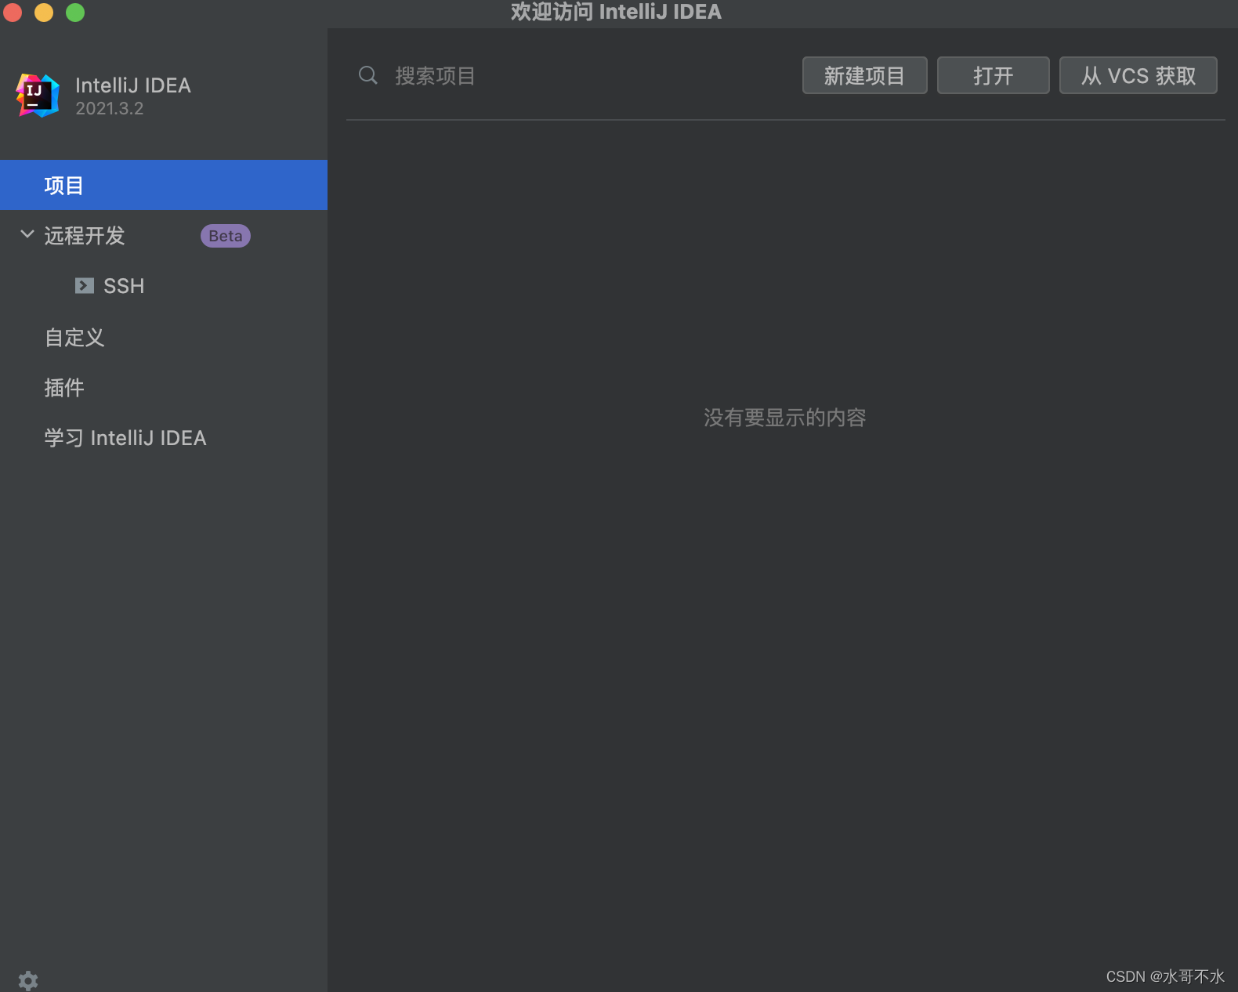Select the 项目 tab in sidebar
The width and height of the screenshot is (1238, 992).
coord(164,185)
